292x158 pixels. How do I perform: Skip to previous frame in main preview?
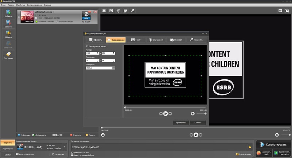[x=191, y=135]
